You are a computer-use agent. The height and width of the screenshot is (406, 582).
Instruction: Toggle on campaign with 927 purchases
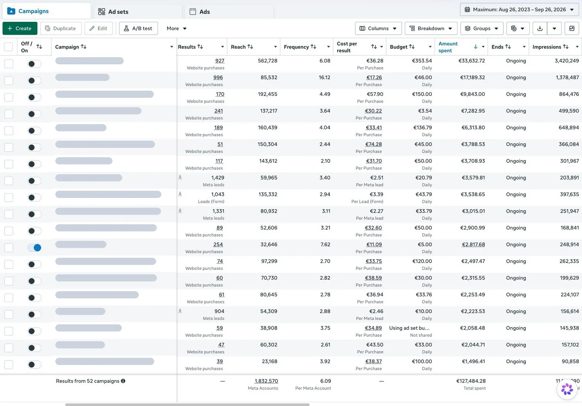34,64
